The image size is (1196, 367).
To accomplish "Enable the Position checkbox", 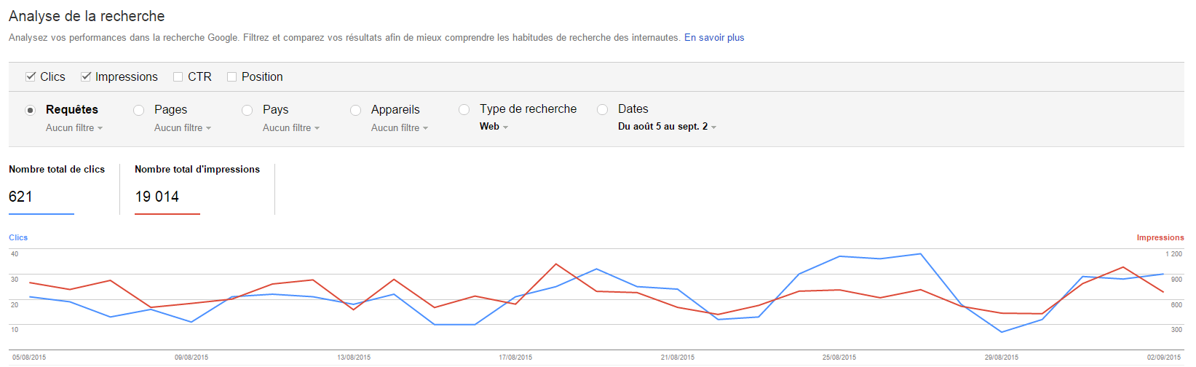I will [x=231, y=76].
